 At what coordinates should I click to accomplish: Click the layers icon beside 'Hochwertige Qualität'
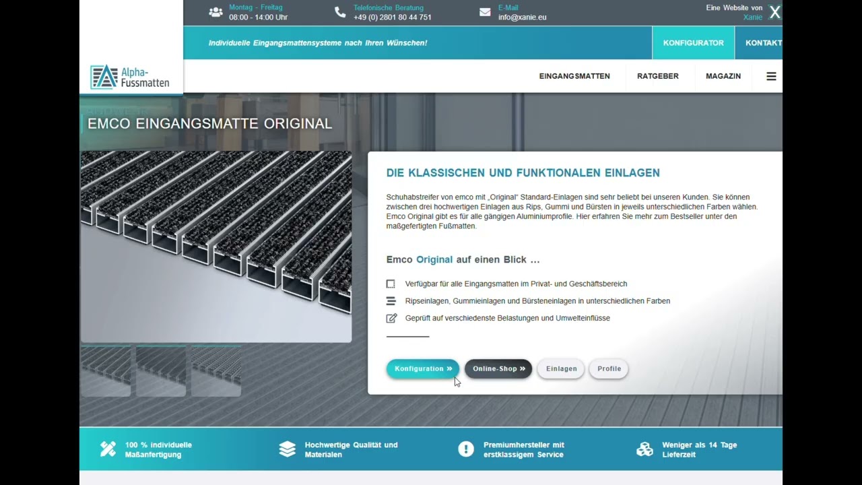tap(288, 449)
